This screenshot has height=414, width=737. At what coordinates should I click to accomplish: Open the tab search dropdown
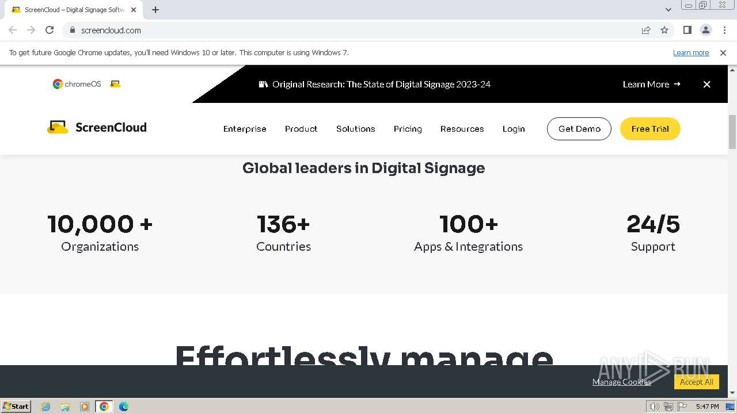[668, 10]
